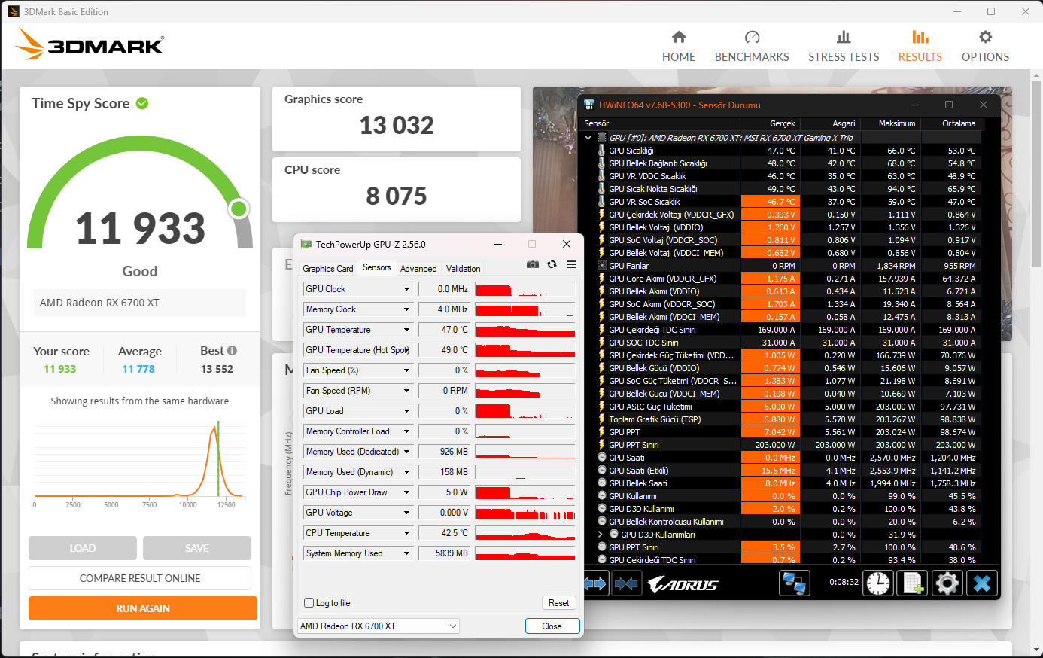This screenshot has height=658, width=1043.
Task: Click the Aorus logo in HWiNFO
Action: 683,584
